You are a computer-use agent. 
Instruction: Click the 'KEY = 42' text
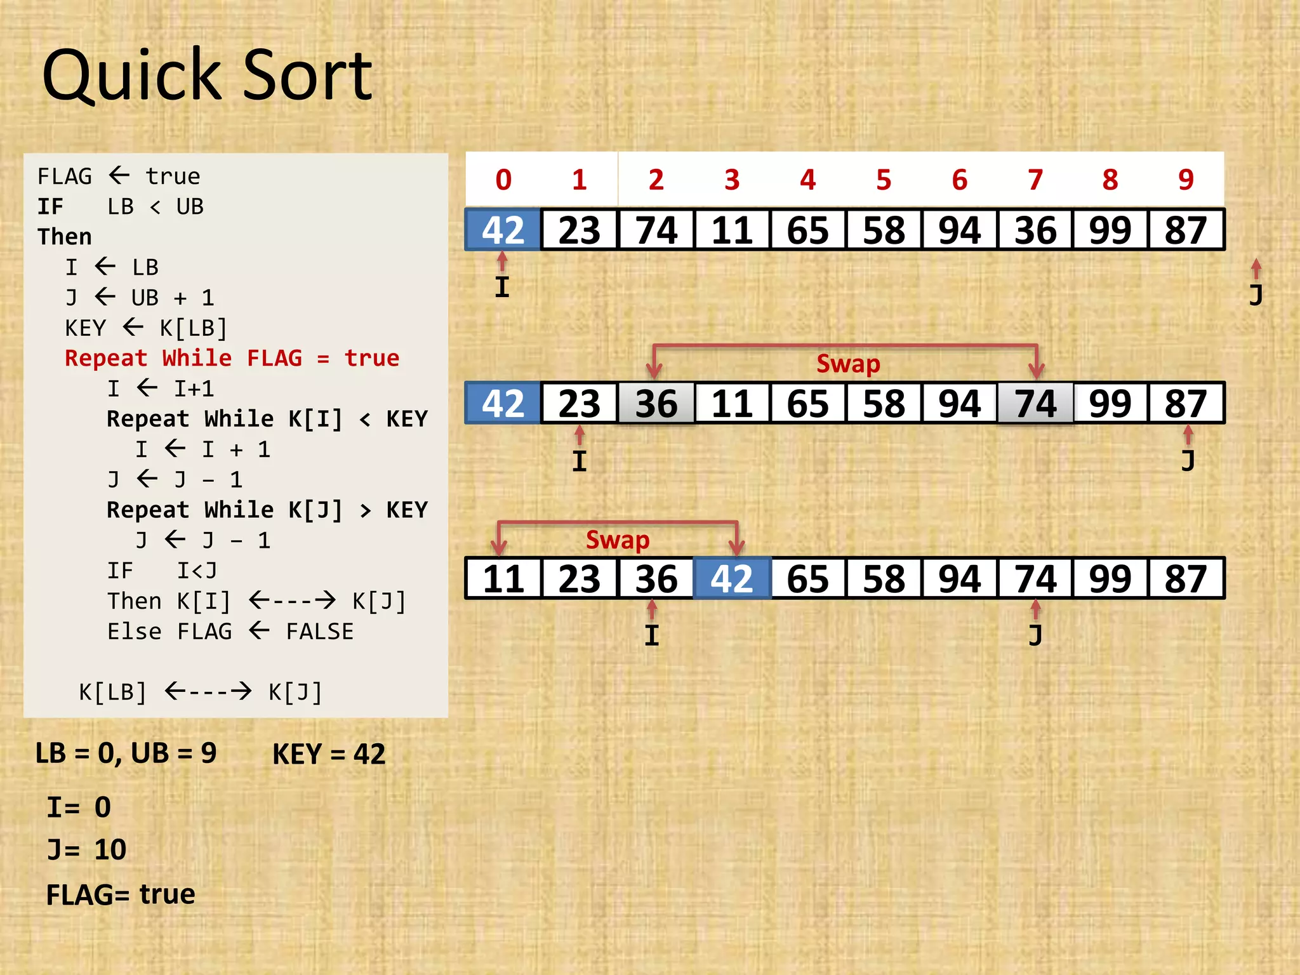tap(329, 755)
